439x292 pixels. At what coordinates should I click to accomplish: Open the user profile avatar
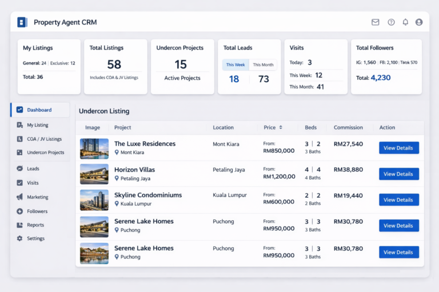[419, 22]
